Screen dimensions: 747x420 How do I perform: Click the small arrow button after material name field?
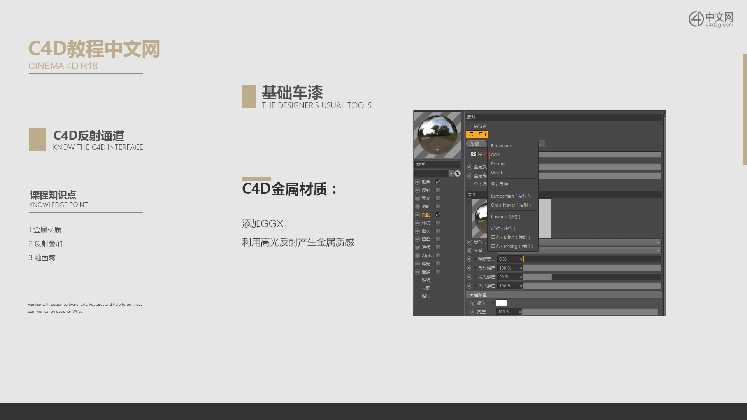click(x=451, y=173)
